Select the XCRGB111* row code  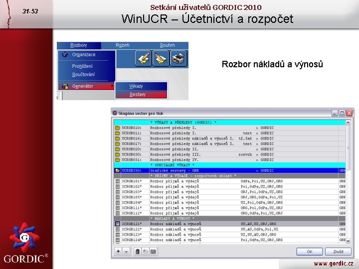(132, 208)
